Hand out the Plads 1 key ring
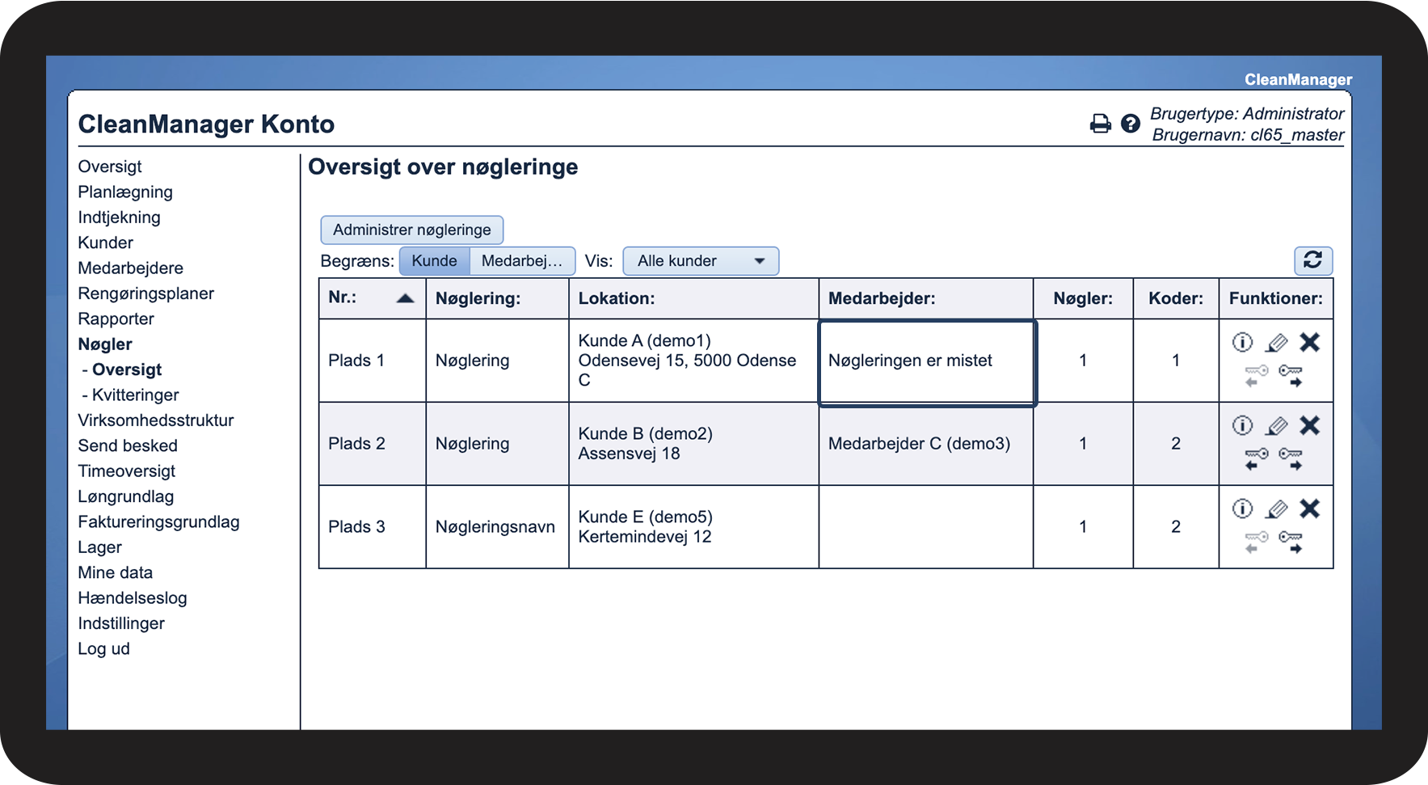 point(1291,376)
